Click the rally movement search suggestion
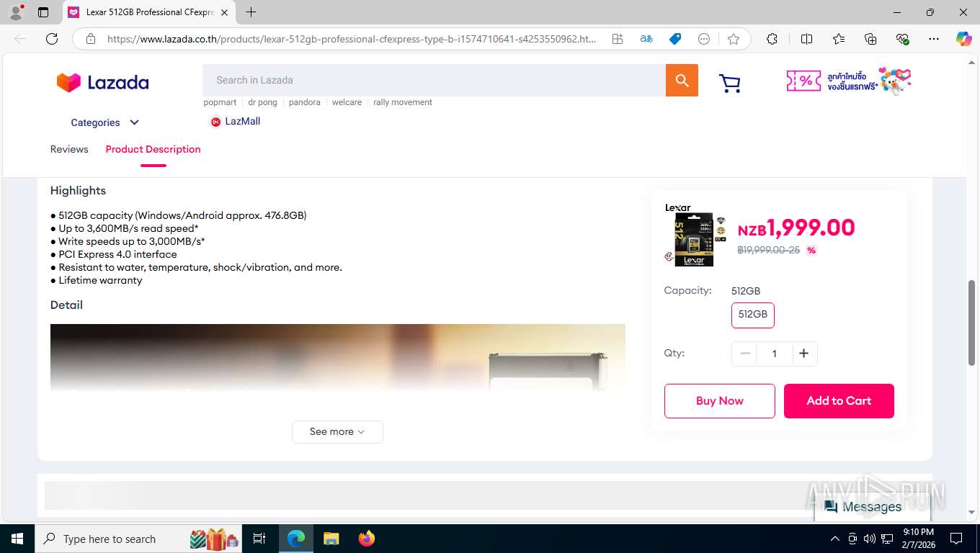This screenshot has width=980, height=553. point(403,102)
